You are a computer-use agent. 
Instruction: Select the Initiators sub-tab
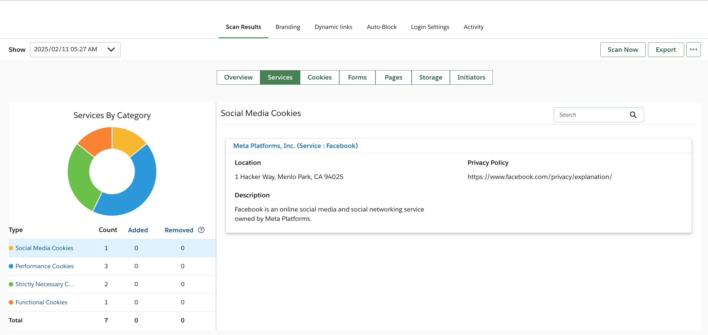tap(471, 77)
